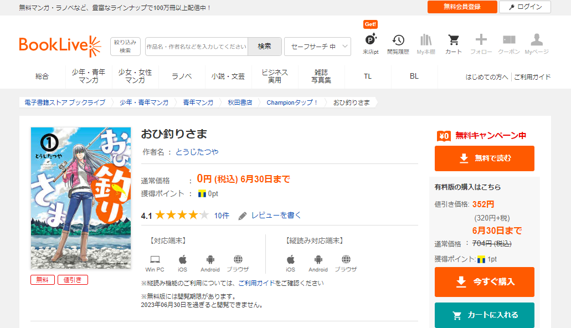Open the フォロー plus icon
The width and height of the screenshot is (571, 328).
[481, 40]
